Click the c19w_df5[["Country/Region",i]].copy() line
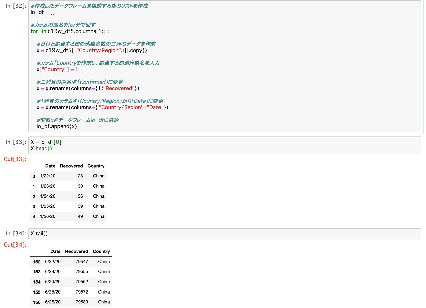 click(x=92, y=50)
